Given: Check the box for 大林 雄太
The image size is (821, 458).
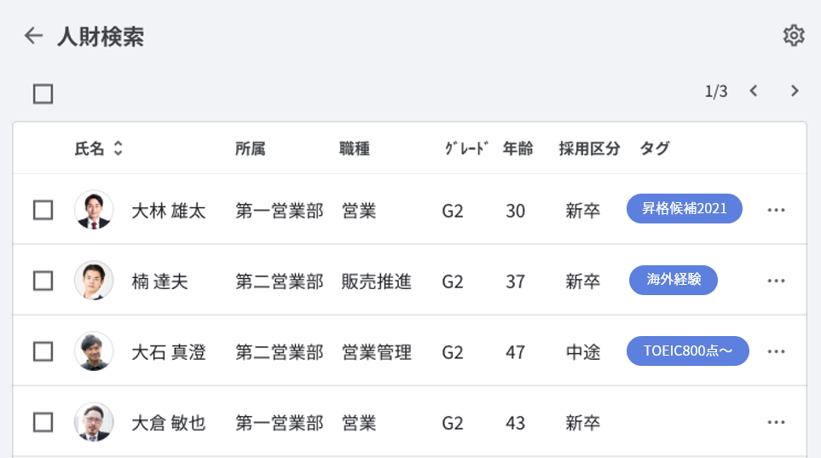Looking at the screenshot, I should [43, 210].
